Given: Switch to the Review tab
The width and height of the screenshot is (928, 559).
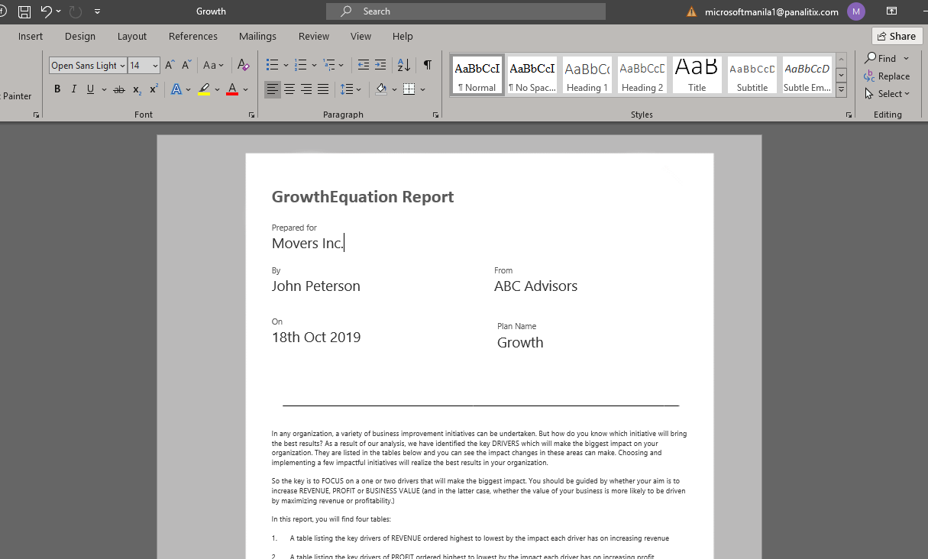Looking at the screenshot, I should coord(314,36).
